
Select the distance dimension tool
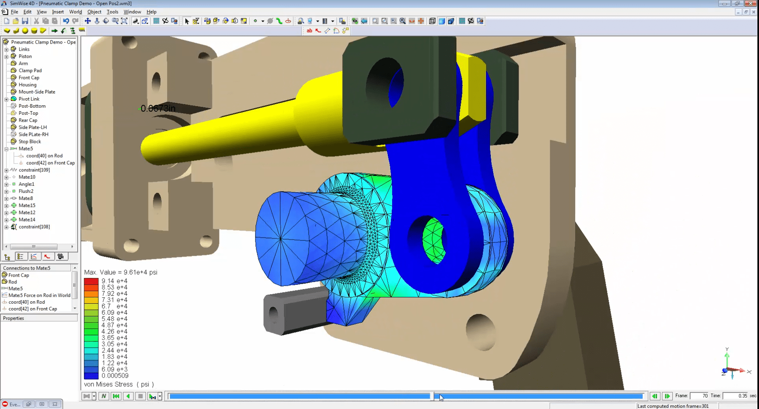click(x=327, y=30)
